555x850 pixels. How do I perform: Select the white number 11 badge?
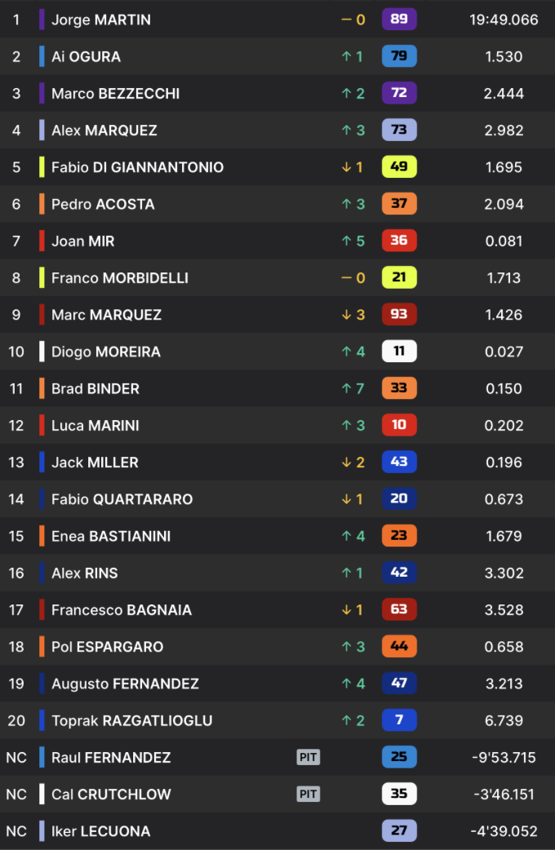[x=399, y=351]
